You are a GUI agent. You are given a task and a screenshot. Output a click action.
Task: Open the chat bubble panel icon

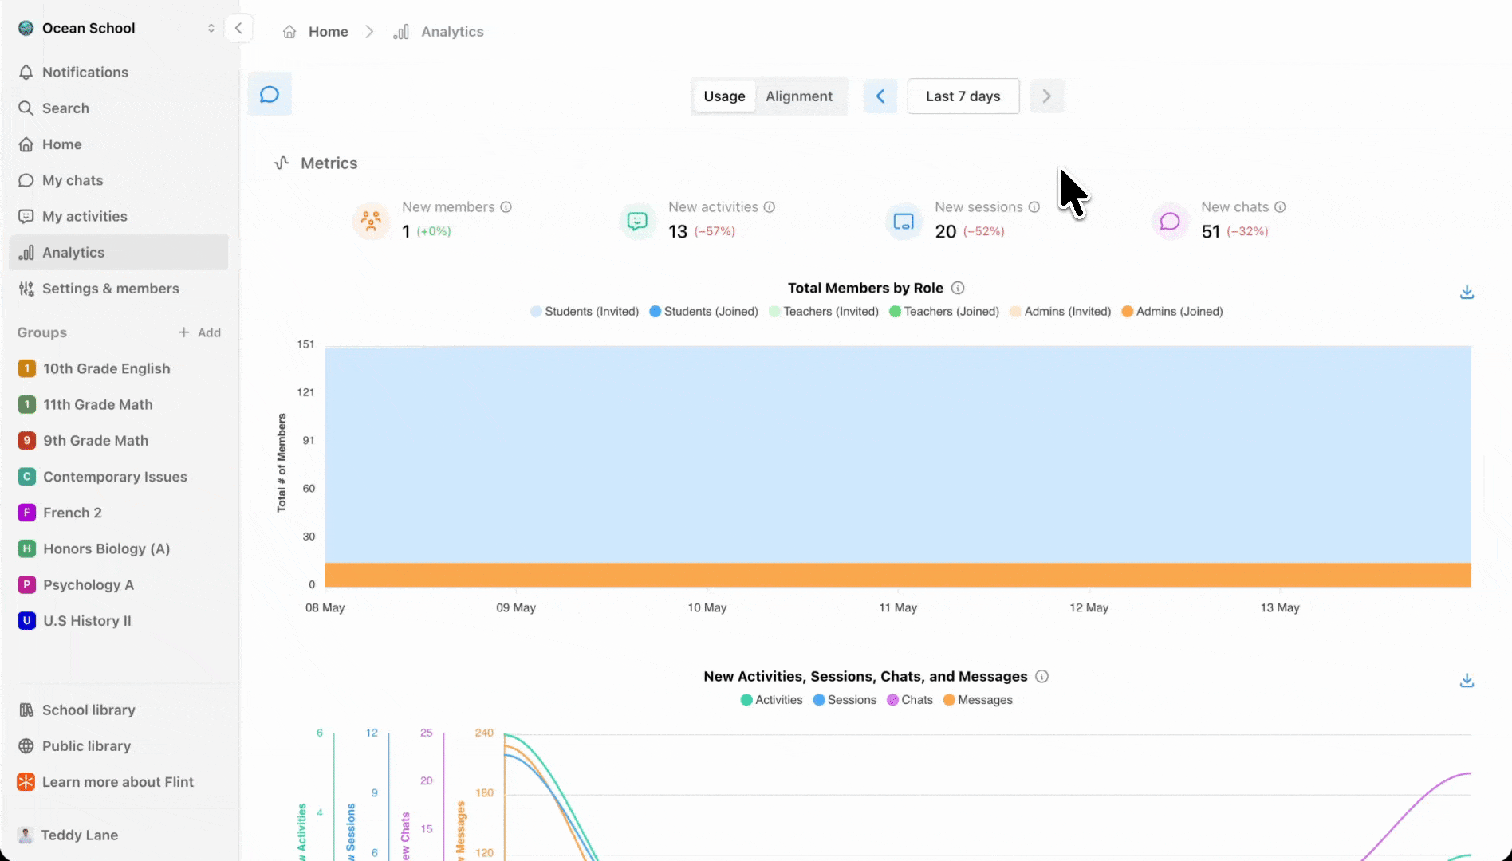coord(270,95)
